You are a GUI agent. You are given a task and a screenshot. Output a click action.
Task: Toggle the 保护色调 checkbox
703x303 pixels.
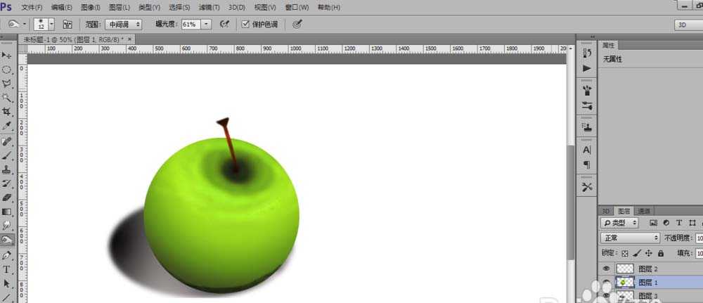pos(245,24)
